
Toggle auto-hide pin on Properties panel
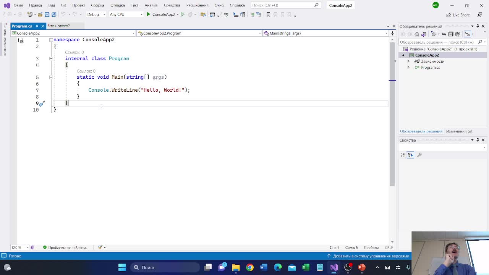point(478,140)
